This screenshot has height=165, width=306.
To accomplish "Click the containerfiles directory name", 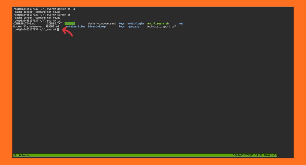I will coord(75,26).
